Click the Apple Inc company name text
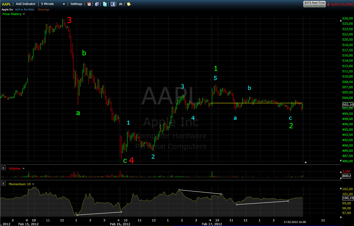The width and height of the screenshot is (354, 226). [x=7, y=9]
